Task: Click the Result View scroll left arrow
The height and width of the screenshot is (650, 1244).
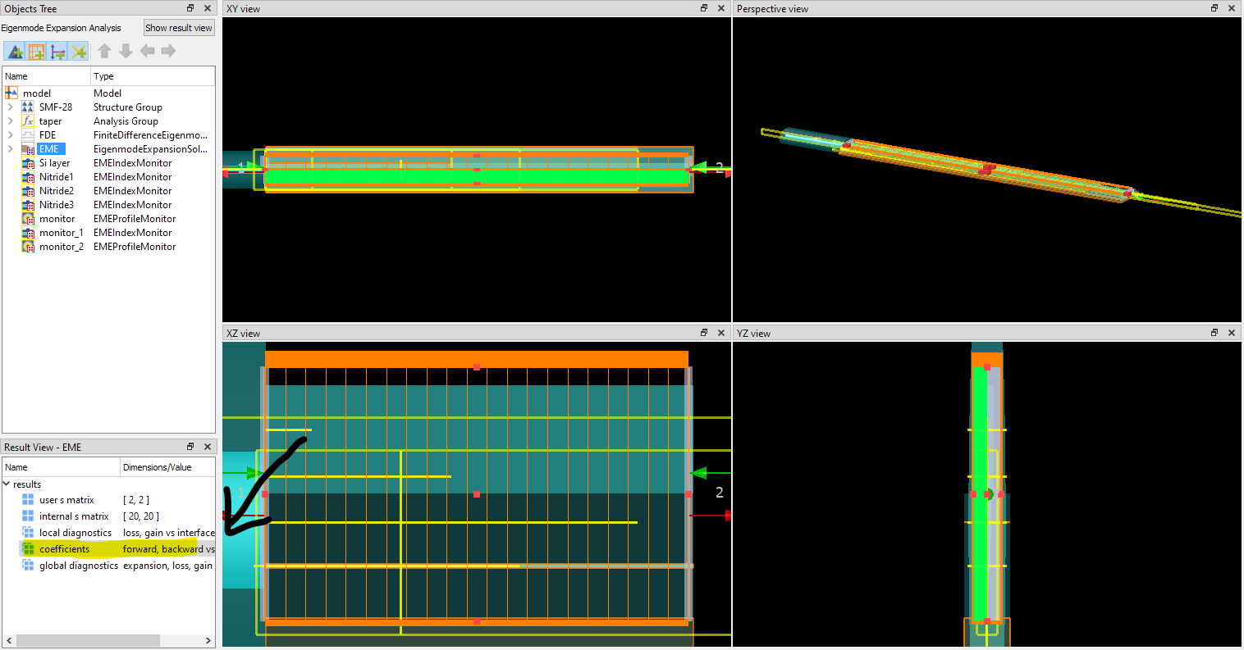Action: click(8, 640)
